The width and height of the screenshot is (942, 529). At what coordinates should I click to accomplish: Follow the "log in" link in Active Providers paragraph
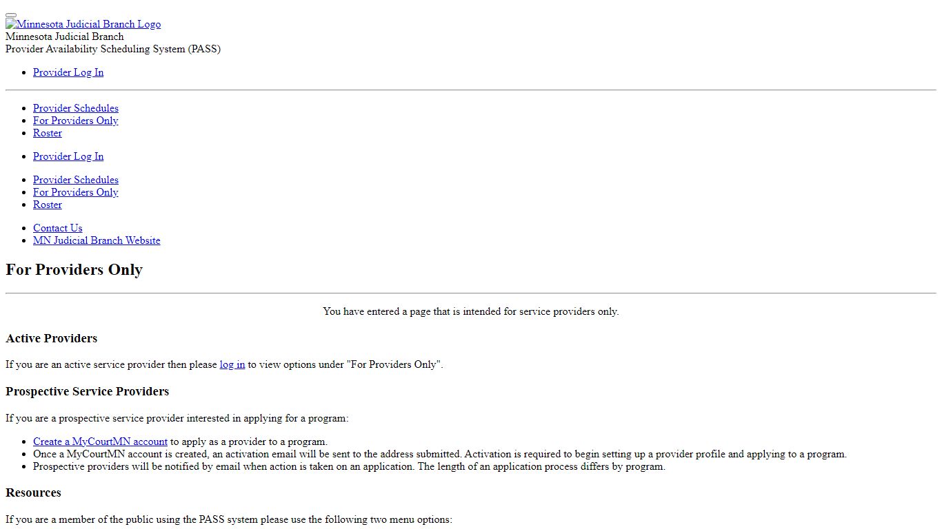coord(232,364)
